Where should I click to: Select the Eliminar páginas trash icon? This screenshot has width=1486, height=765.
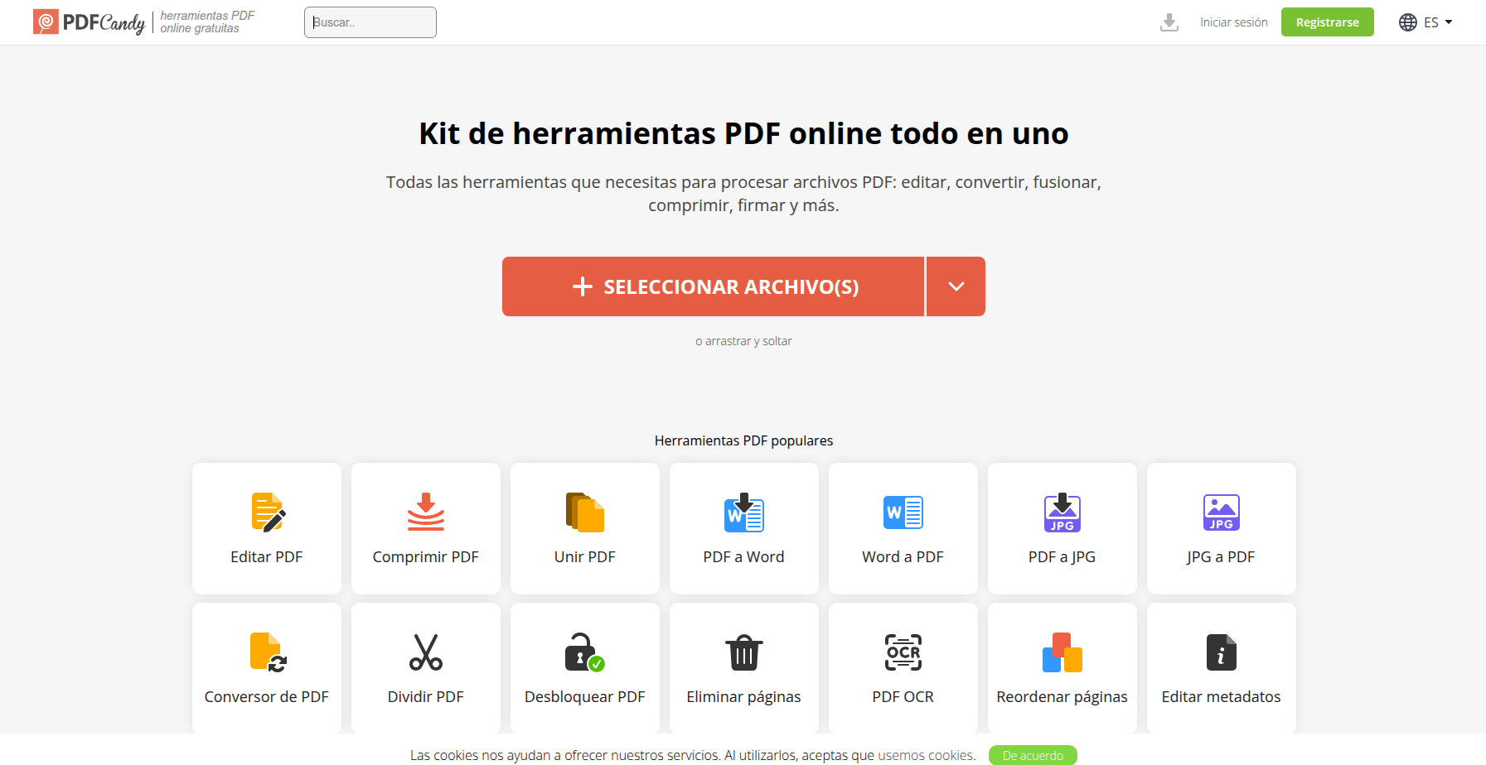click(x=743, y=652)
